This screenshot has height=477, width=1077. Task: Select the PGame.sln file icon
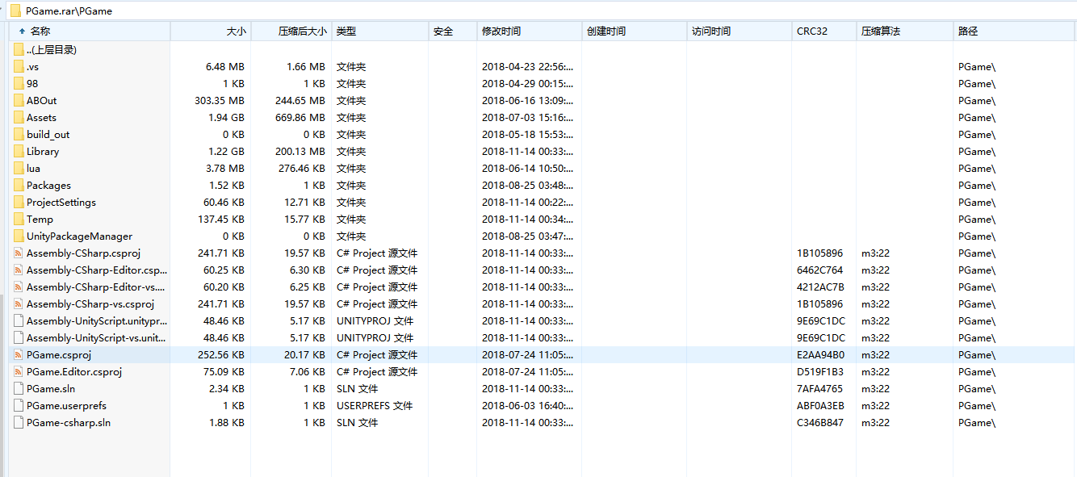tap(19, 389)
